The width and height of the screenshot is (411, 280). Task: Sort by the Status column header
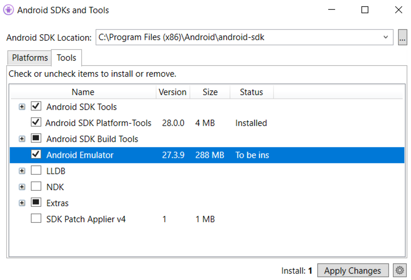click(251, 92)
